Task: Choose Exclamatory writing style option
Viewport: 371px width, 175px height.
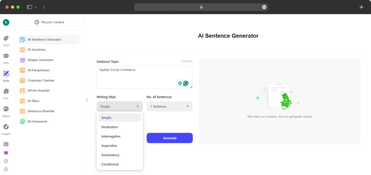Action: coord(120,155)
